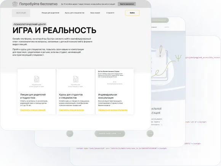The image size is (221, 166).
Task: Click the script tag code line in rear window
Action: [122, 148]
